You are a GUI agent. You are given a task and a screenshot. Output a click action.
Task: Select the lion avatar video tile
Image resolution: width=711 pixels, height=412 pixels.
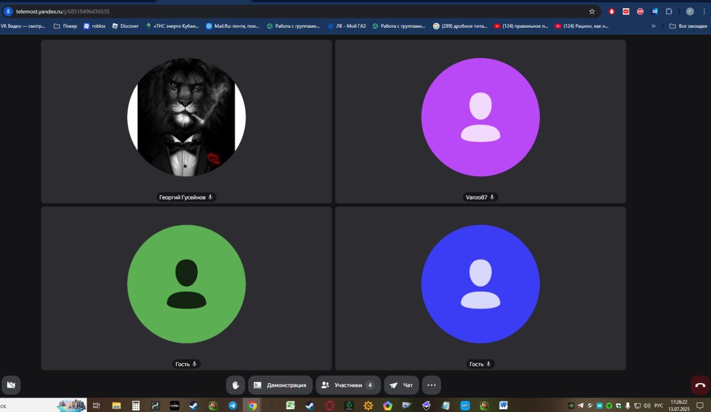point(187,121)
